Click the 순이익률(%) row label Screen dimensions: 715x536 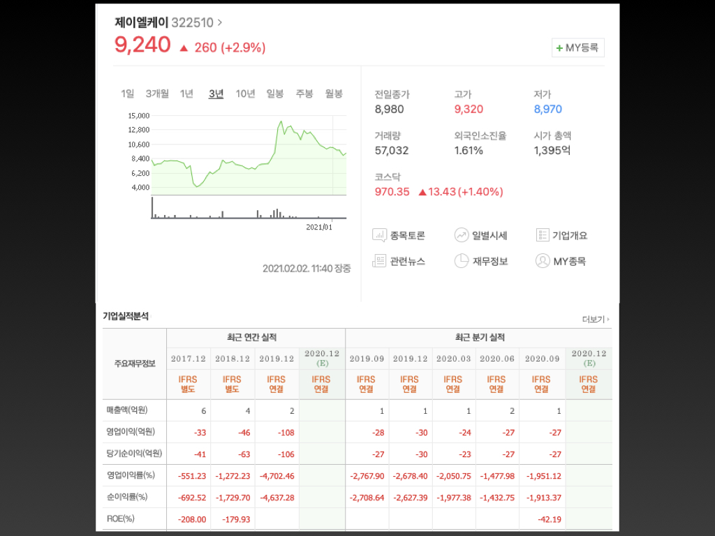[127, 497]
